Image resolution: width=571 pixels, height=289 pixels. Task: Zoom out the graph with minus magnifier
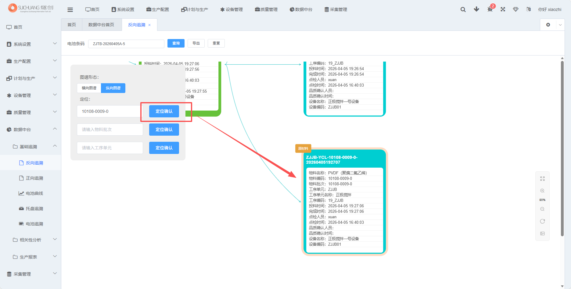coord(542,209)
